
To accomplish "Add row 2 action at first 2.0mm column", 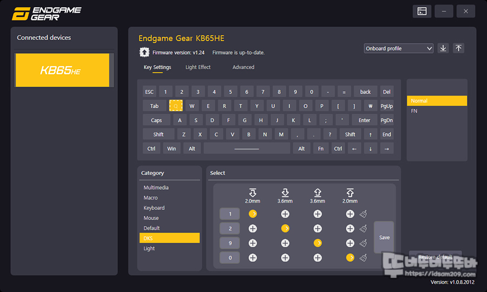I will 253,228.
